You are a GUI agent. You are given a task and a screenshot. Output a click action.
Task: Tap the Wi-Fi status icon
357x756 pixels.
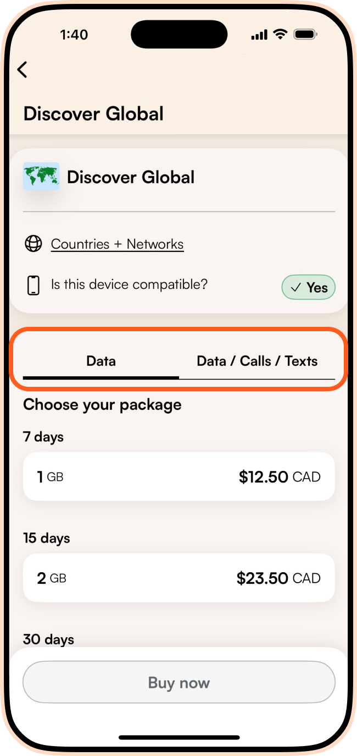280,34
